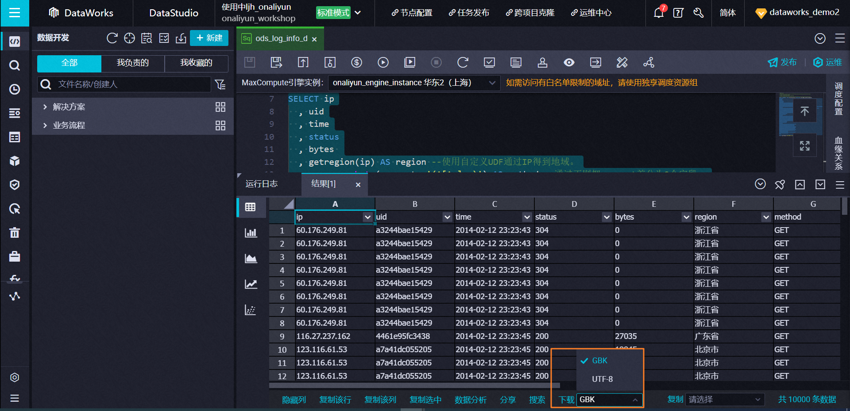Click the 数据分析 link
The image size is (850, 411).
point(470,400)
